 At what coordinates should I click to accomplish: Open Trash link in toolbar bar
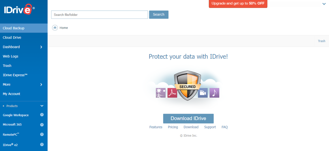pyautogui.click(x=322, y=41)
